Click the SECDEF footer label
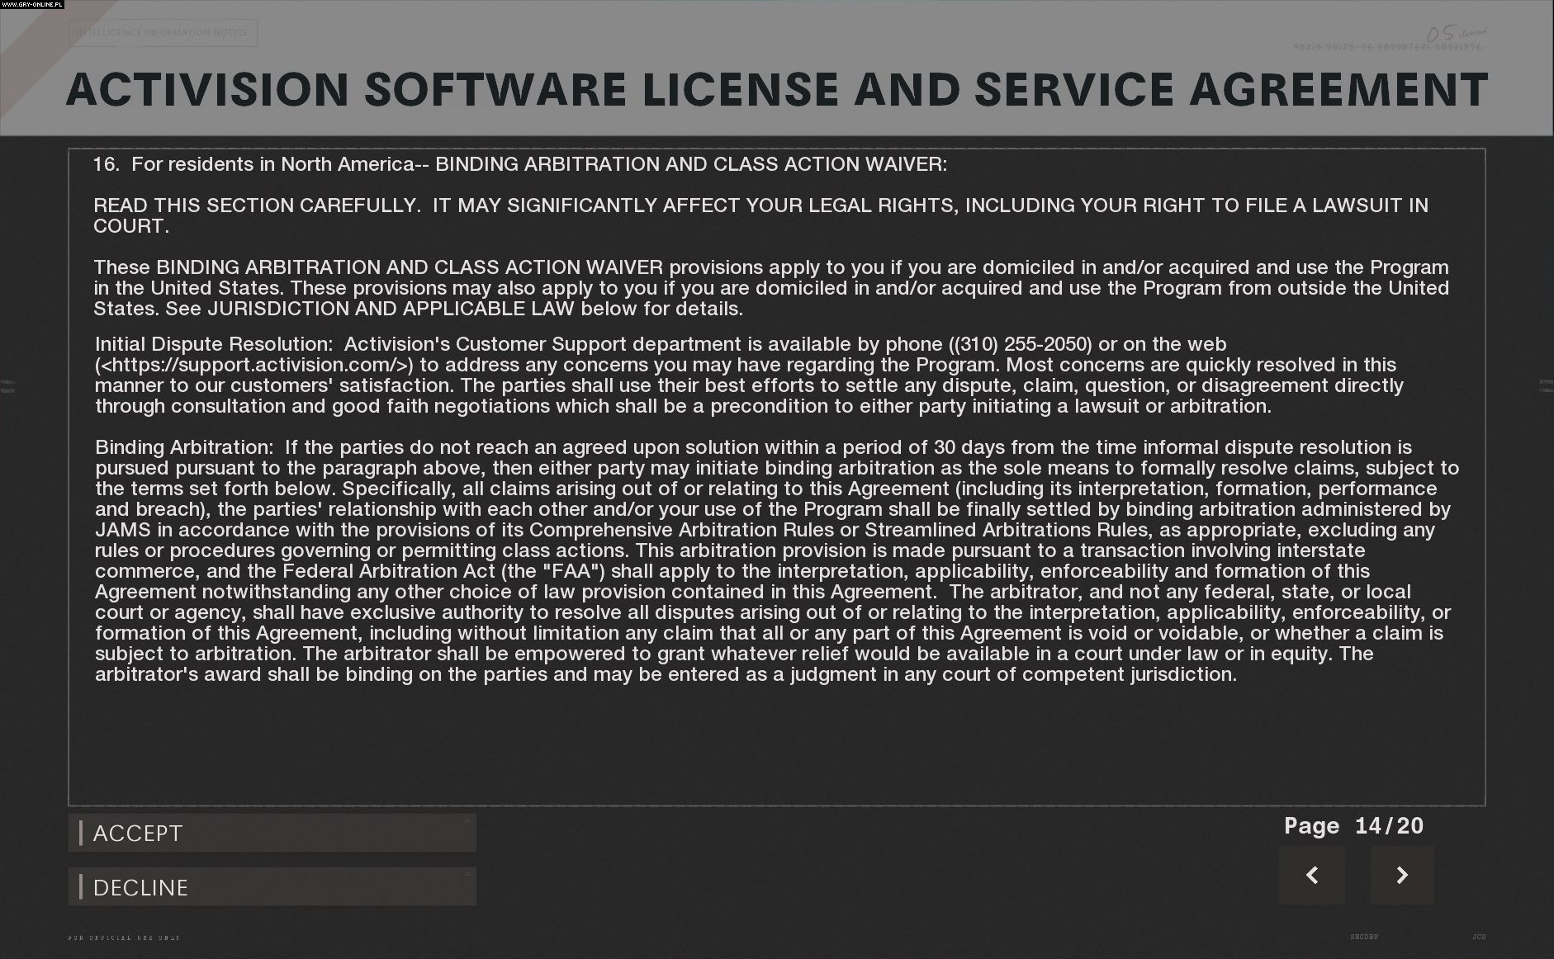The height and width of the screenshot is (959, 1554). tap(1364, 937)
